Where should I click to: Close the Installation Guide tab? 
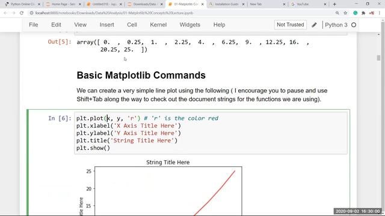[243, 4]
